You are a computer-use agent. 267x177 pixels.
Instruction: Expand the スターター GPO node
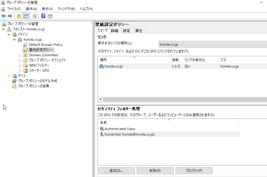click(x=20, y=71)
